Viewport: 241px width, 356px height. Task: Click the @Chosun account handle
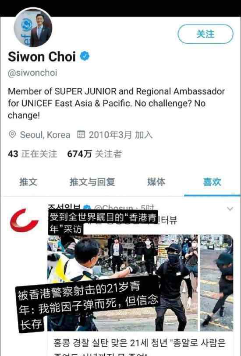[113, 208]
